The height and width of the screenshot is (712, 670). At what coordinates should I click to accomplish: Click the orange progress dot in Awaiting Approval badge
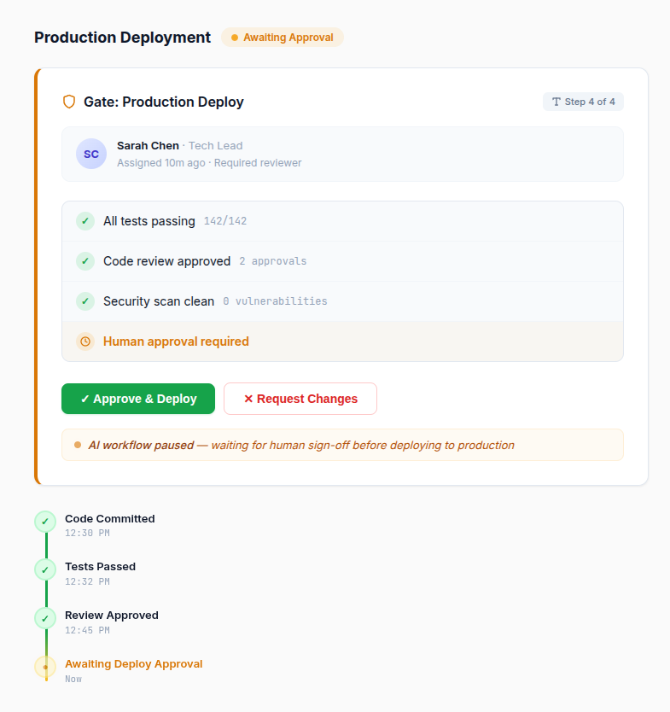pos(234,38)
